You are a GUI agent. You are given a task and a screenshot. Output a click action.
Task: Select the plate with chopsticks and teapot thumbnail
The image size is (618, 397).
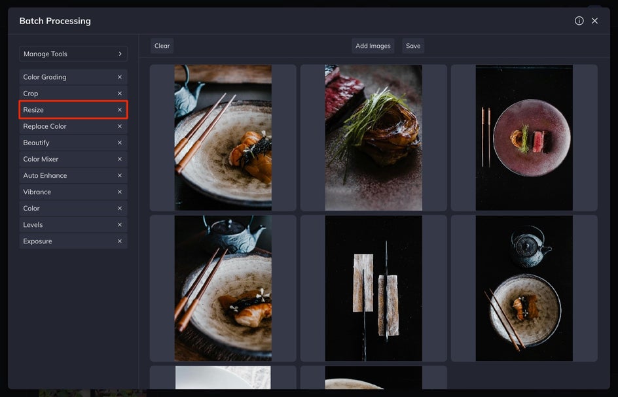223,137
